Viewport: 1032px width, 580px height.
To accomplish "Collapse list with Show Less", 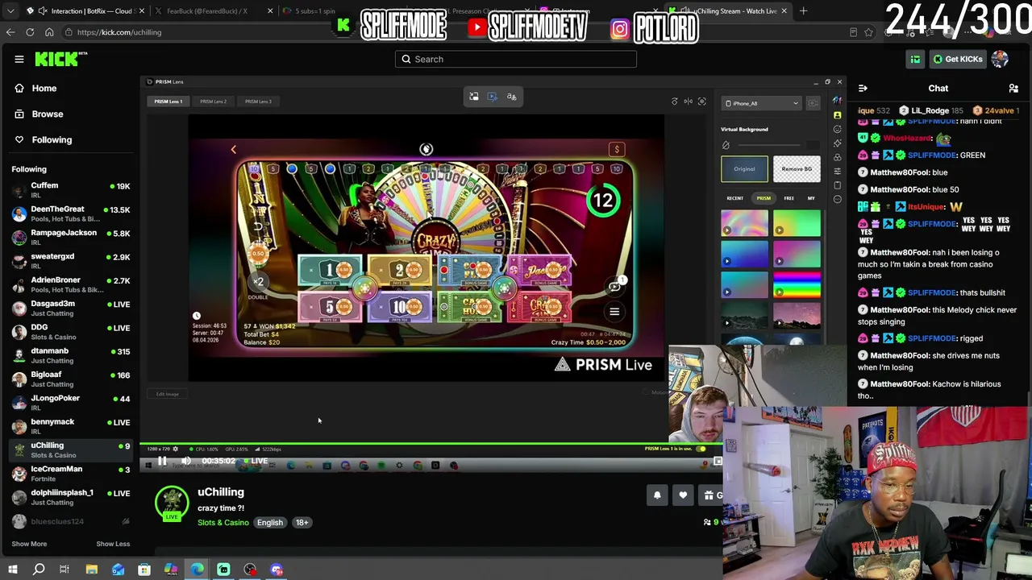I will 113,544.
